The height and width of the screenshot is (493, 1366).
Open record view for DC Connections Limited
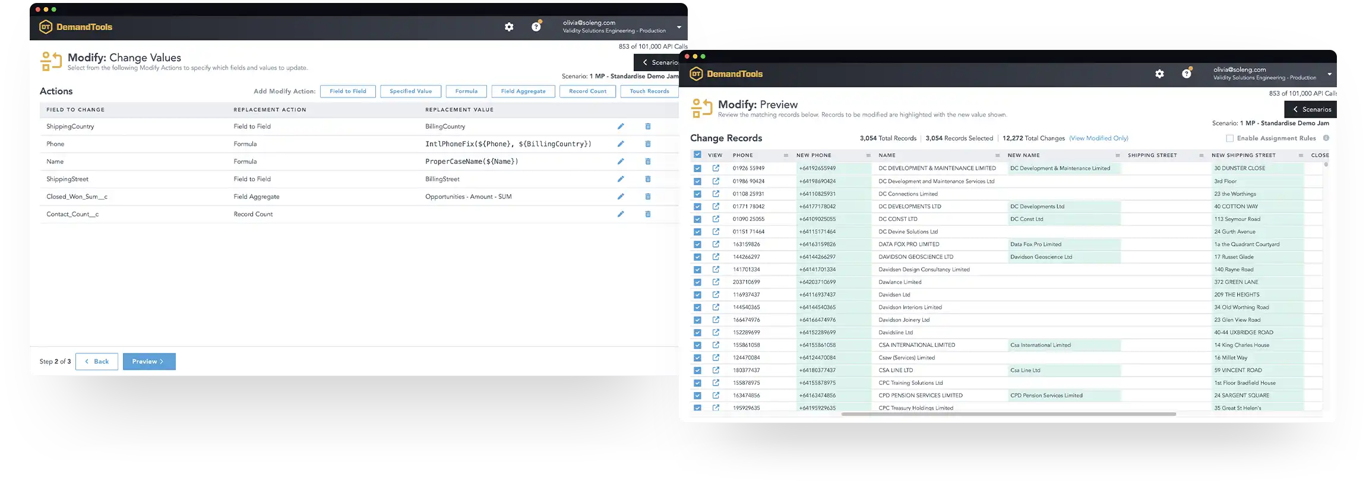tap(716, 194)
